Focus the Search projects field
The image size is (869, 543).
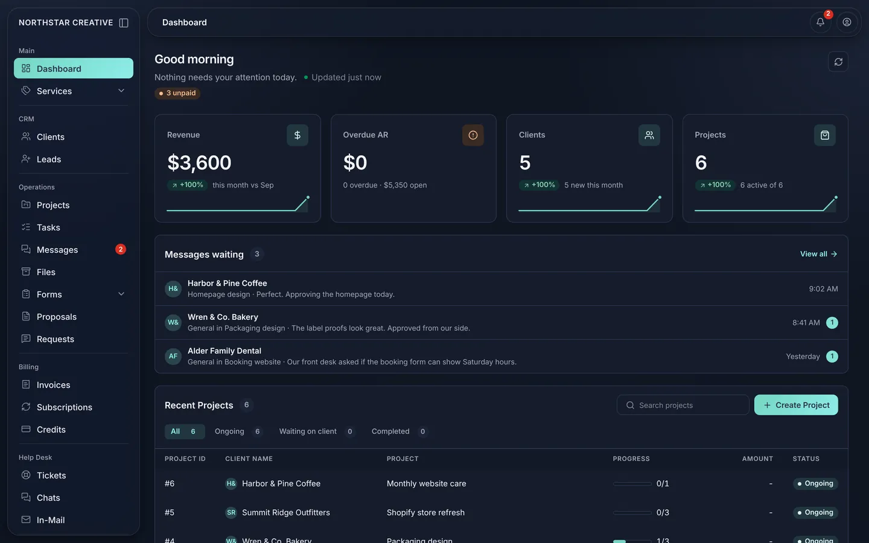coord(683,405)
